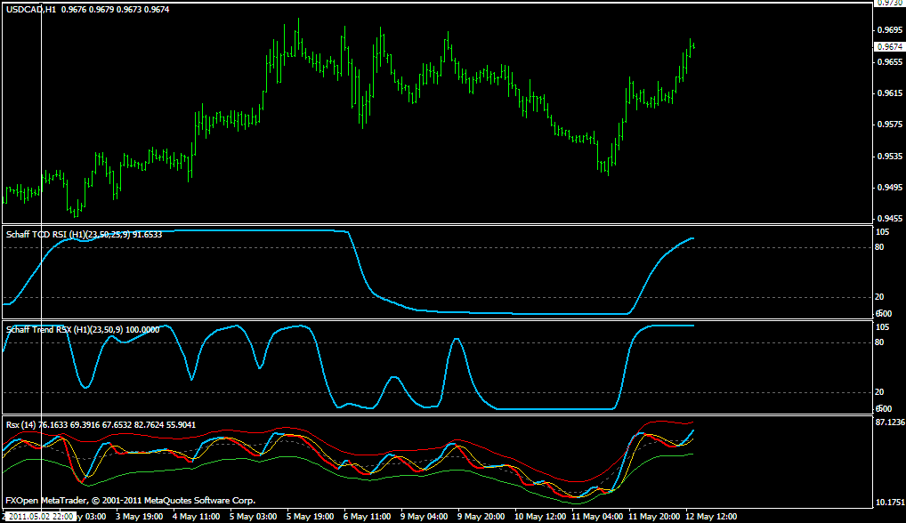Click the 6 May 11:00 time axis label
This screenshot has width=906, height=523.
tap(368, 516)
